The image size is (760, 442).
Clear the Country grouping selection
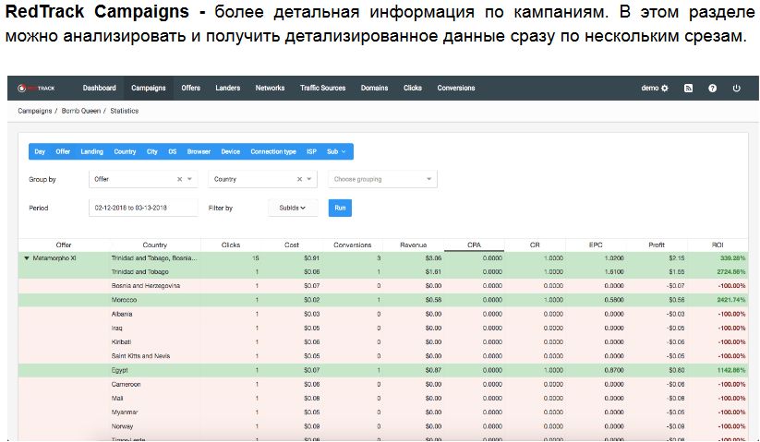point(299,179)
